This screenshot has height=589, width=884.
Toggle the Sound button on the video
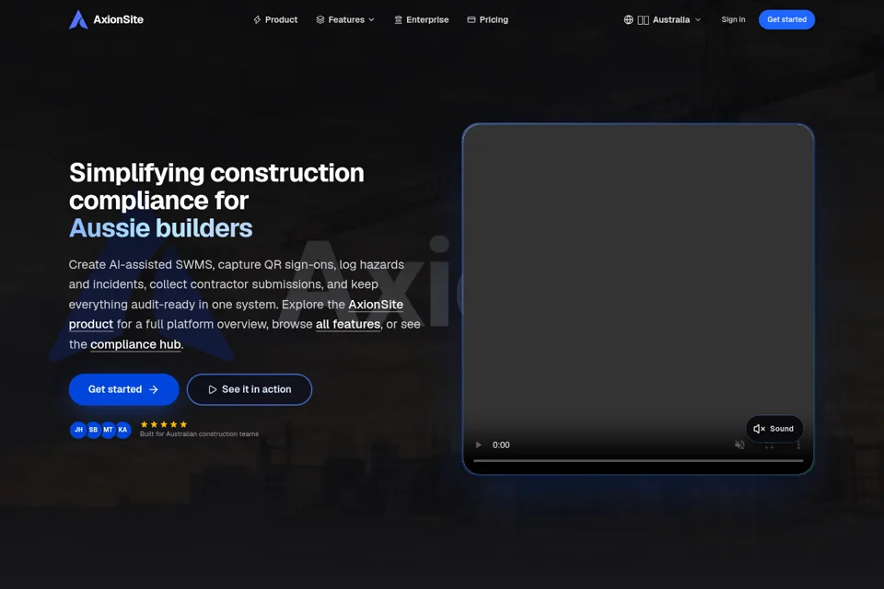pos(774,429)
